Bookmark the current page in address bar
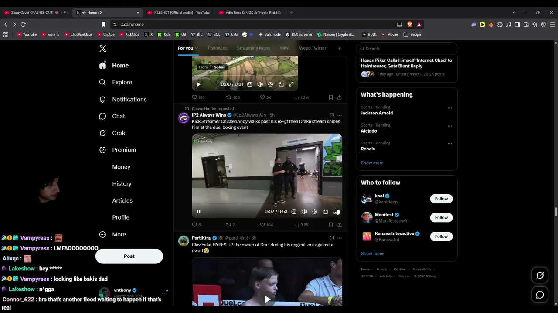Viewport: 558px width, 313px height. (x=103, y=24)
